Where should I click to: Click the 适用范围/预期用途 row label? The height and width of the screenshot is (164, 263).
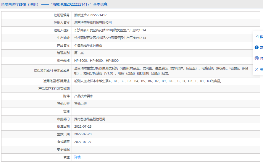pyautogui.click(x=56, y=81)
